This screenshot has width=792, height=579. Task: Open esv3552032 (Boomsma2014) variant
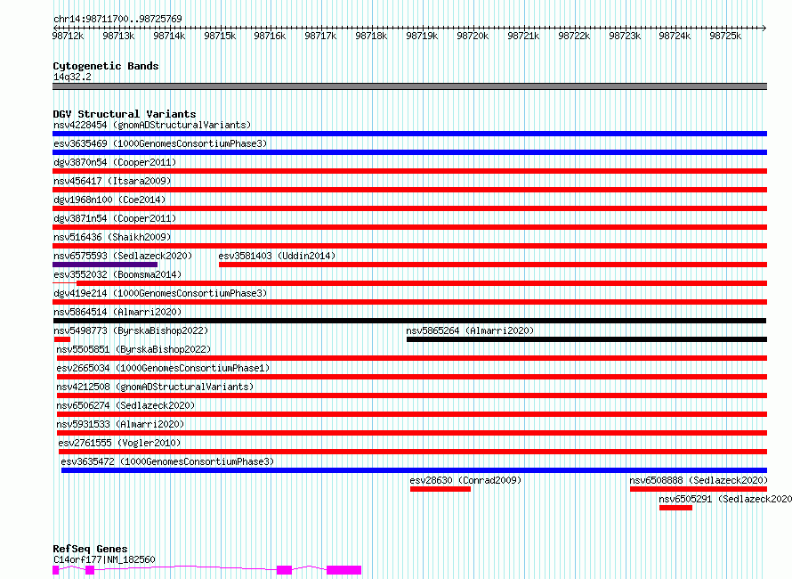pyautogui.click(x=117, y=274)
